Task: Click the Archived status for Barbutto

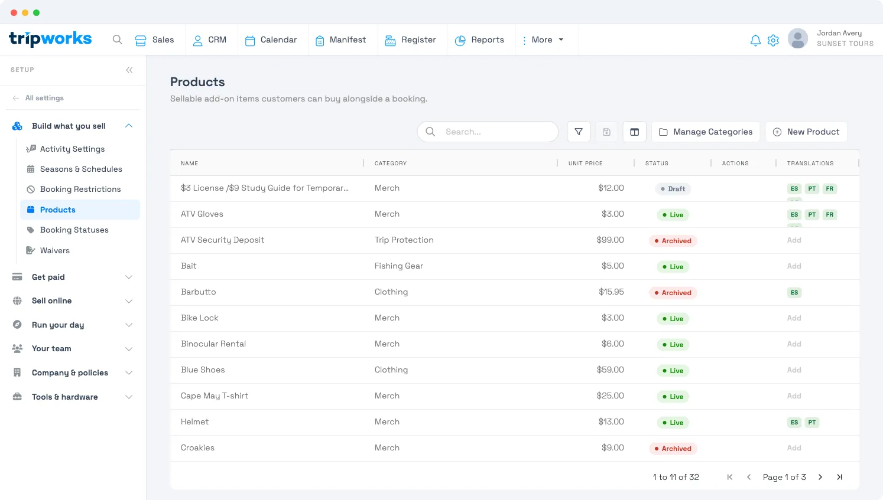Action: coord(673,293)
